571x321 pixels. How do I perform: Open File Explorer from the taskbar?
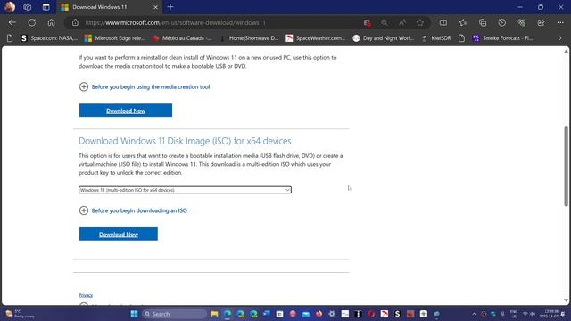click(214, 314)
